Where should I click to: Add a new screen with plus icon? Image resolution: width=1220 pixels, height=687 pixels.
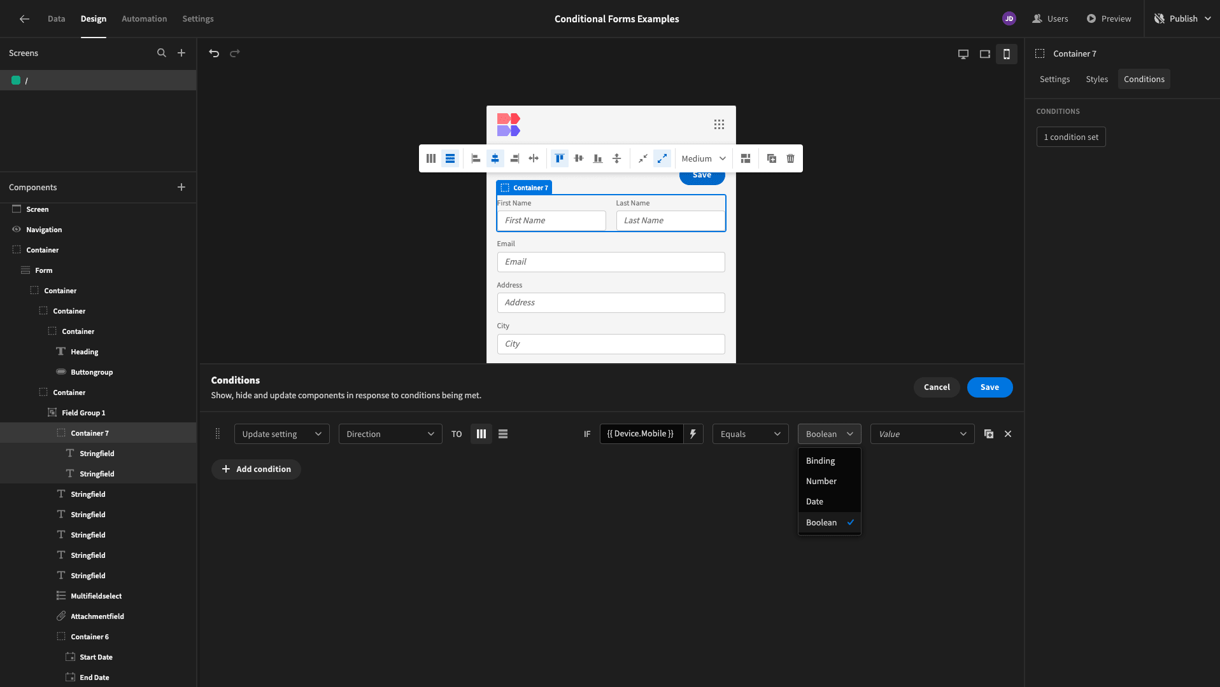[181, 53]
